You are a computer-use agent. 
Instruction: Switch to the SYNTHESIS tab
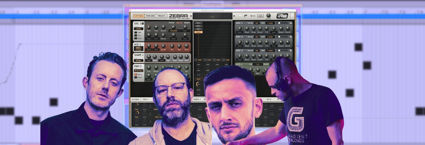click(139, 16)
